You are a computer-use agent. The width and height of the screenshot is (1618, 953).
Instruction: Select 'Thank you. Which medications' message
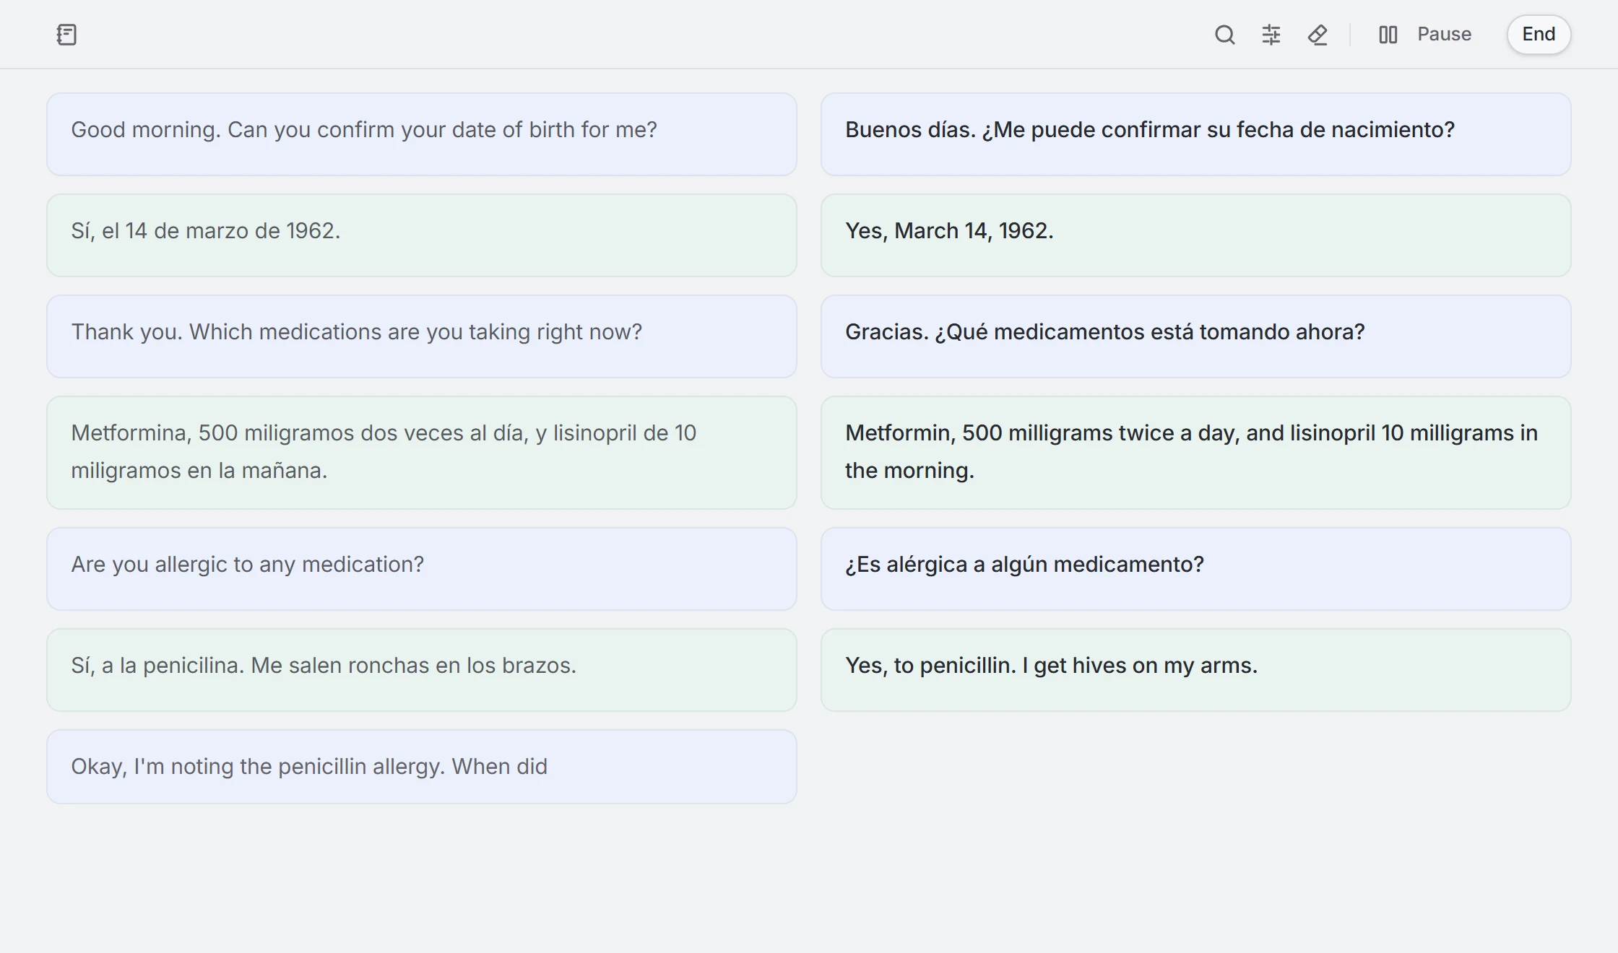click(422, 336)
